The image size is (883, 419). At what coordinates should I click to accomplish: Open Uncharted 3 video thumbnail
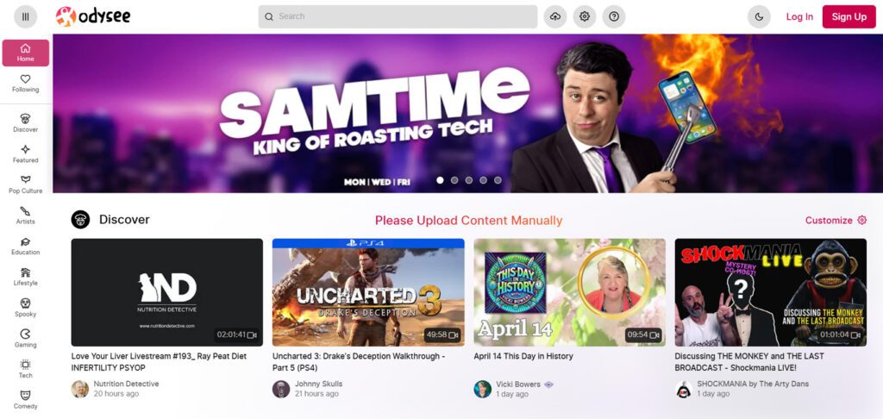click(x=368, y=292)
